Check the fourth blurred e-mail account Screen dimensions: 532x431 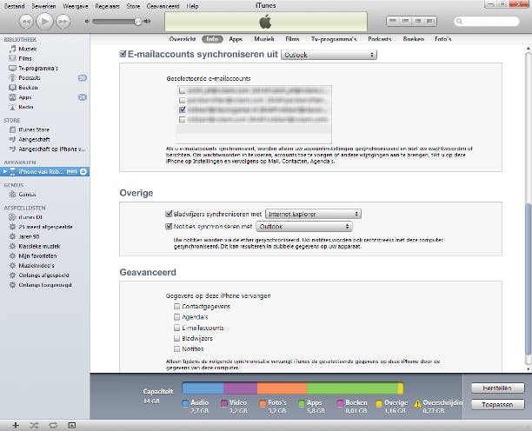[x=183, y=119]
